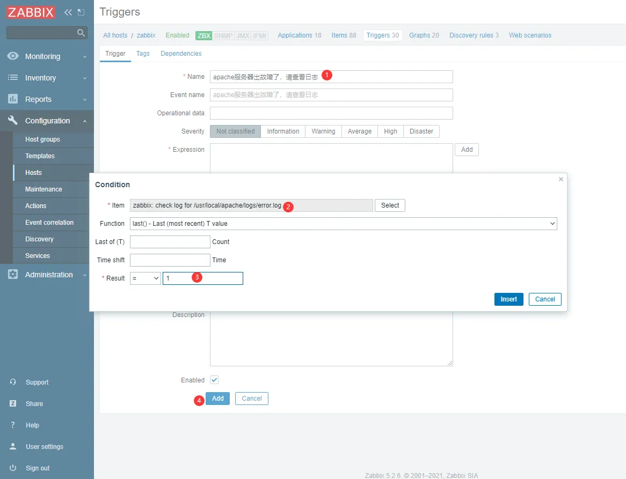
Task: Open the Function dropdown
Action: tap(344, 223)
